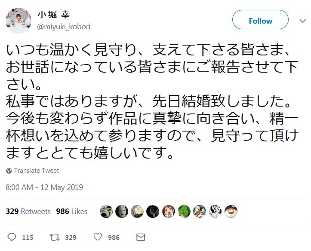This screenshot has width=311, height=251.
Task: Click the retweet arrows icon
Action: coord(54,237)
